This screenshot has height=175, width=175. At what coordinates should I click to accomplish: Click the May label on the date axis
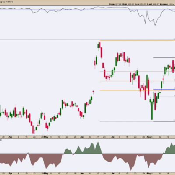[x=46, y=137]
